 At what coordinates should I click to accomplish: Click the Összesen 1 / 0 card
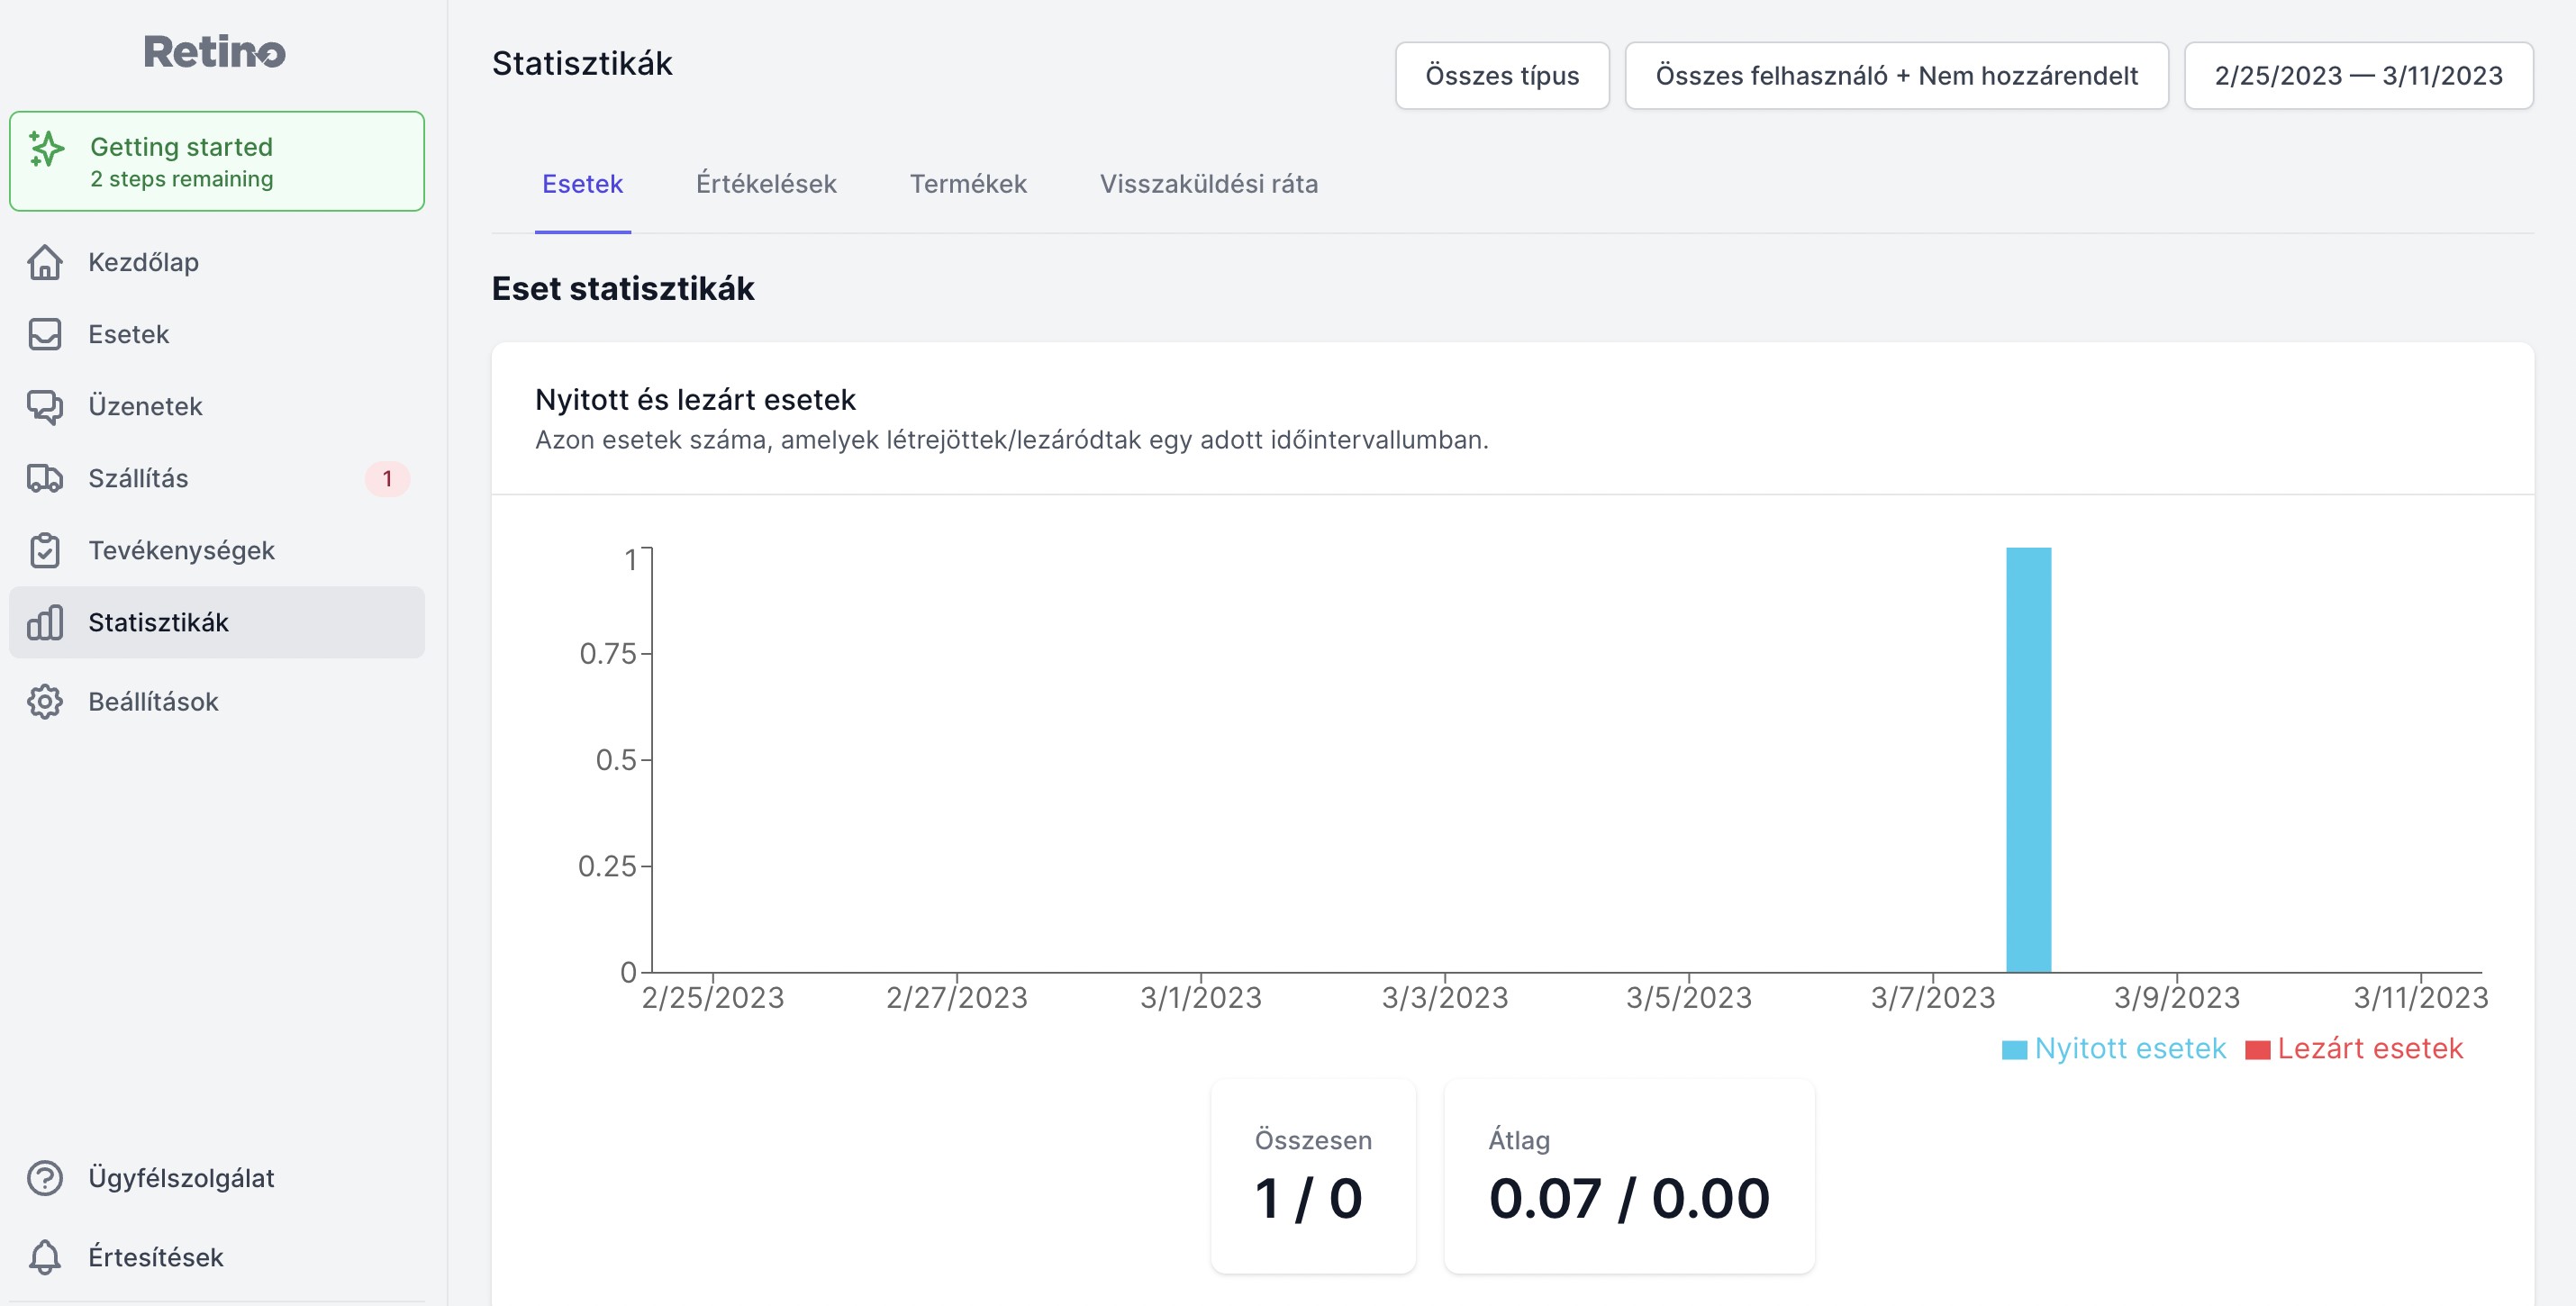coord(1313,1176)
